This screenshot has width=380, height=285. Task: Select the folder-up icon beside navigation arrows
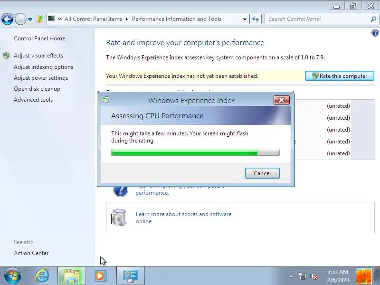click(x=39, y=19)
